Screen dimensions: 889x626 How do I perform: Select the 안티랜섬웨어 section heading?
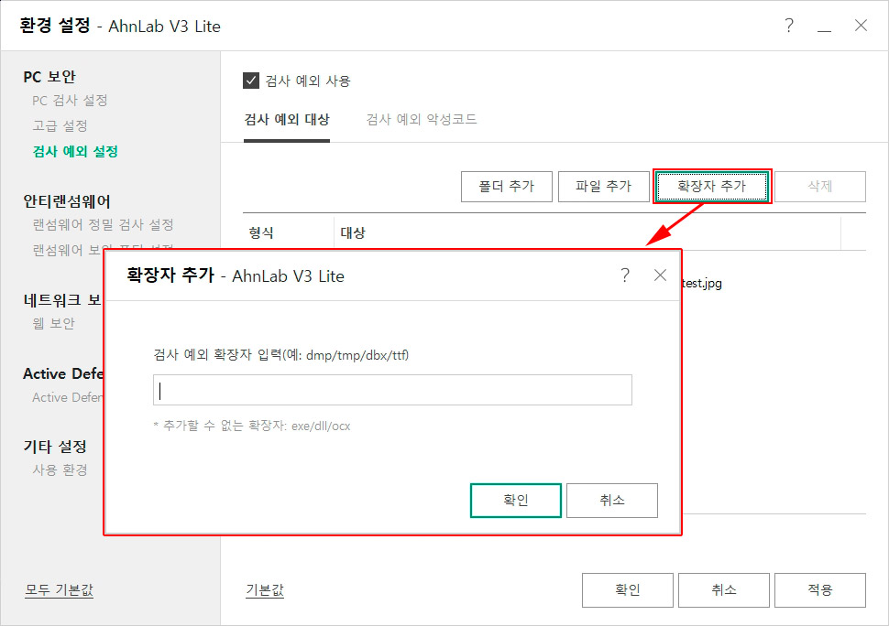(x=67, y=201)
